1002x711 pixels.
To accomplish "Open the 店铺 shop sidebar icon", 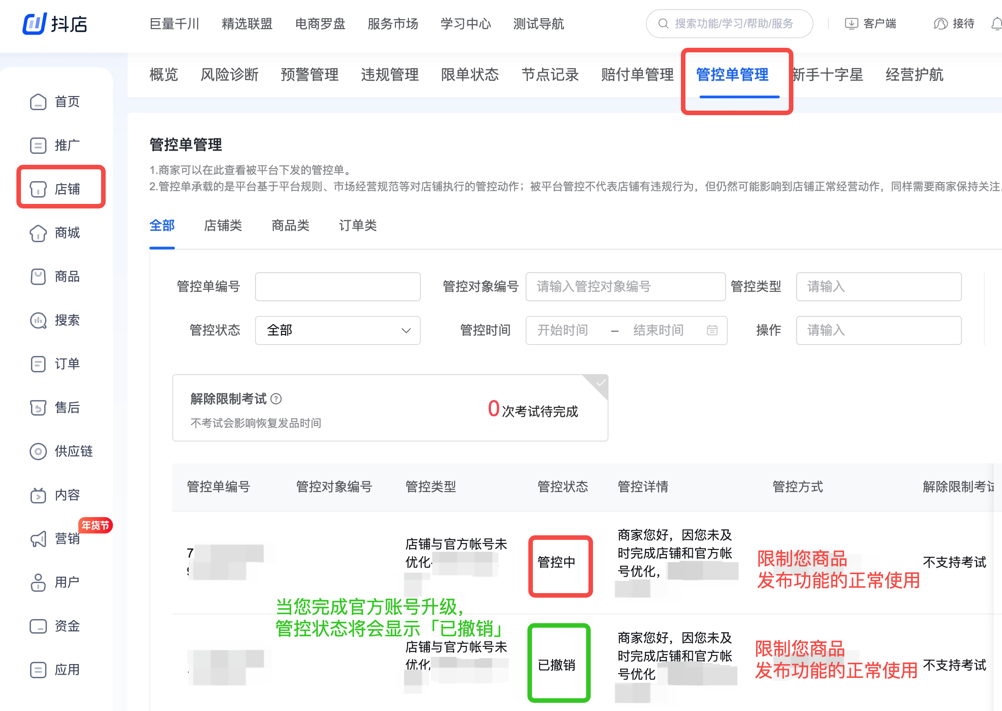I will (x=38, y=189).
